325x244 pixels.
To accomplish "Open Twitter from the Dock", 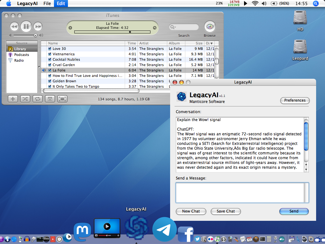I will (197, 239).
